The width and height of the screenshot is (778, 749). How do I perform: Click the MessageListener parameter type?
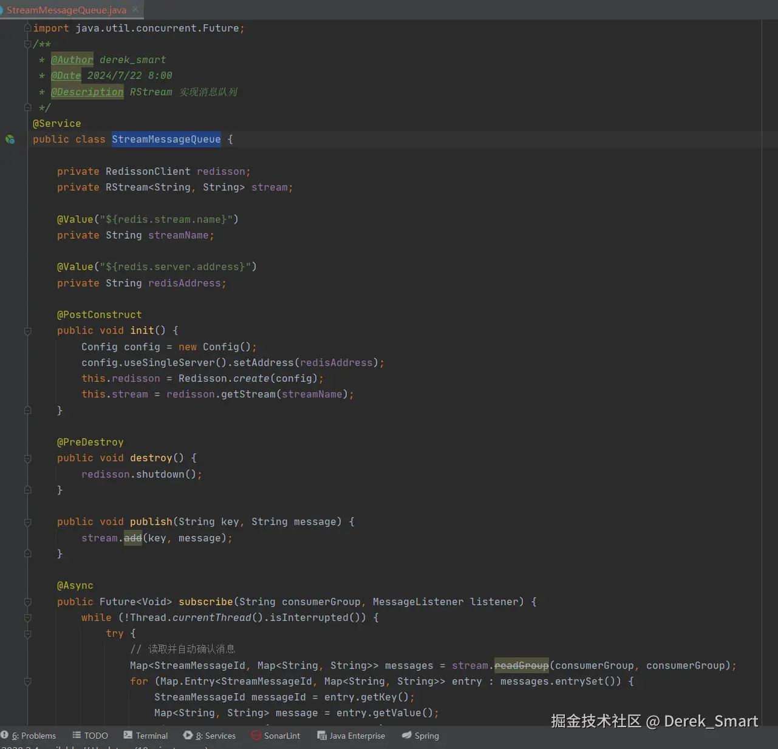418,602
